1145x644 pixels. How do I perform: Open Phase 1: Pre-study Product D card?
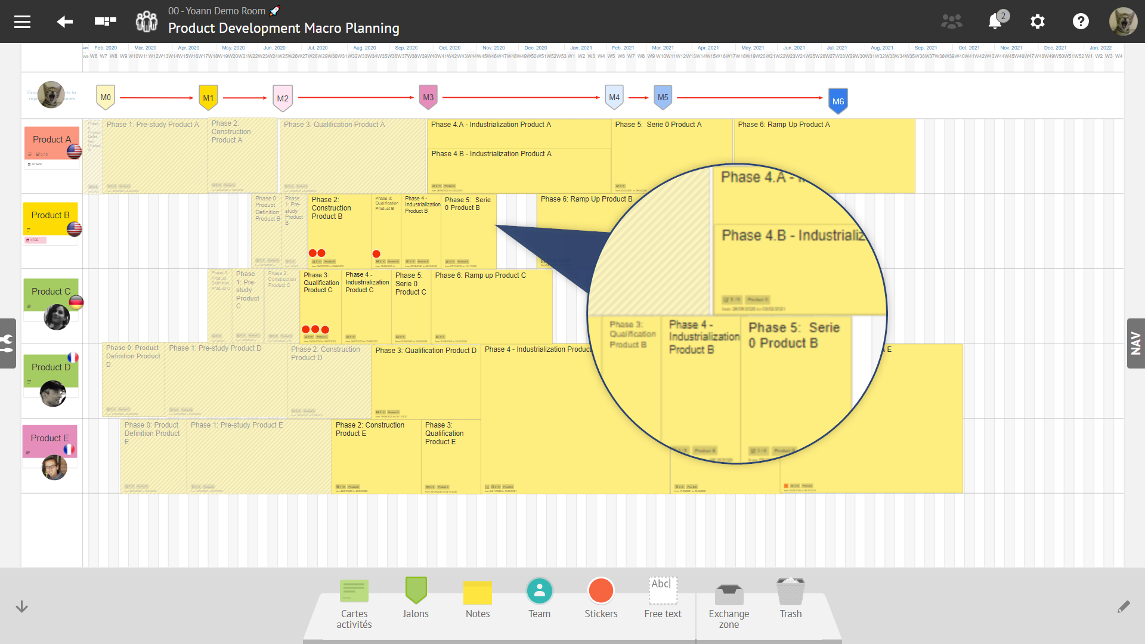[226, 380]
